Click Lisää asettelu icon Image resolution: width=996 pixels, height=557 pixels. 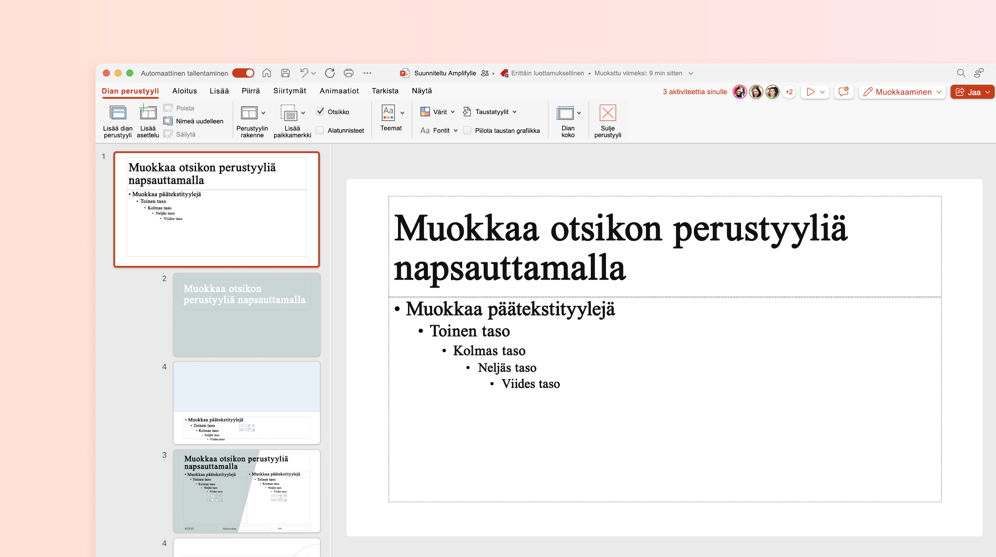[148, 113]
